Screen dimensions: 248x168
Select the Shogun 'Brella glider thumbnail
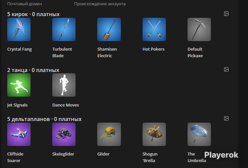(154, 134)
